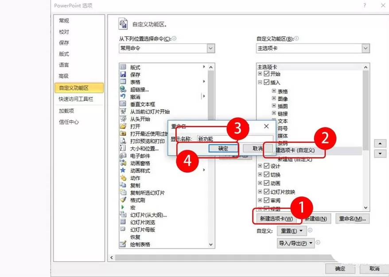Click the 新建选项卡(W) button
Image resolution: width=389 pixels, height=277 pixels.
276,219
